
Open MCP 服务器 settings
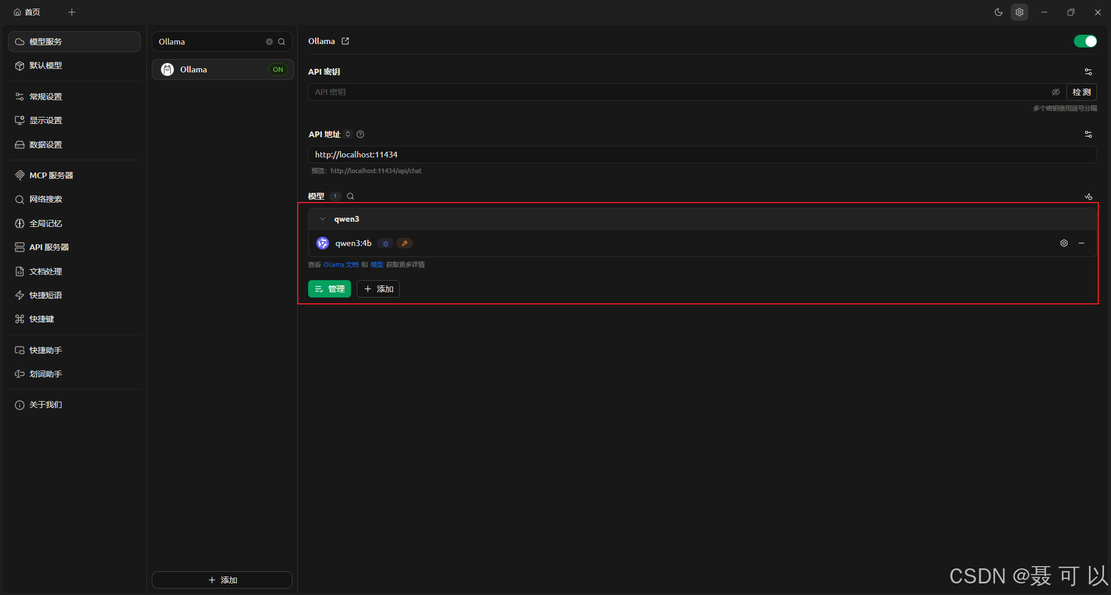pos(74,175)
